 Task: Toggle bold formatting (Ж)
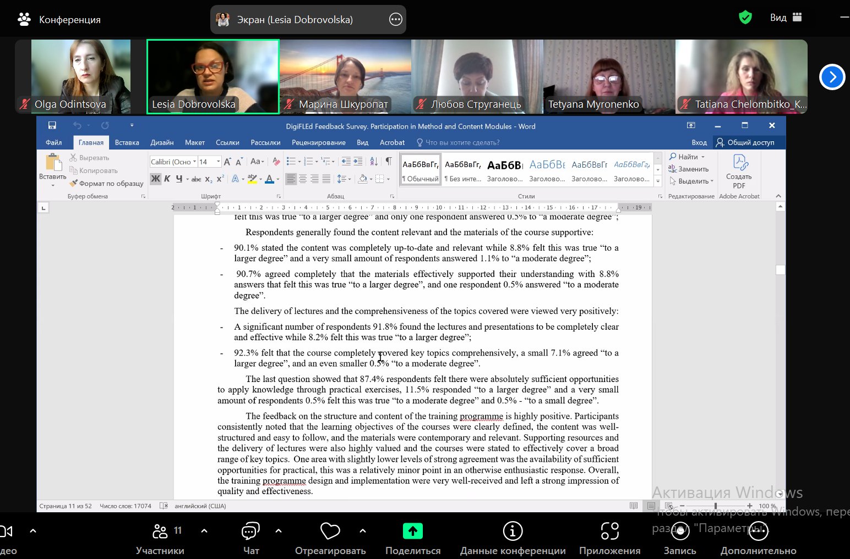[156, 179]
